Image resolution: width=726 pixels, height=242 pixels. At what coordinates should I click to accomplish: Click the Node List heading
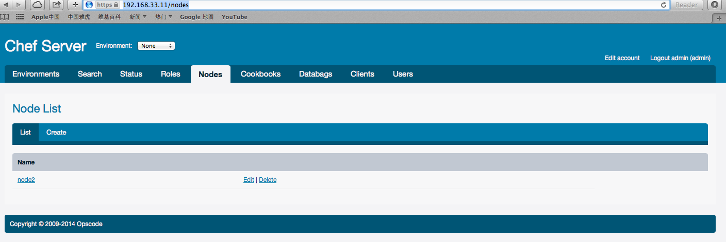[37, 109]
